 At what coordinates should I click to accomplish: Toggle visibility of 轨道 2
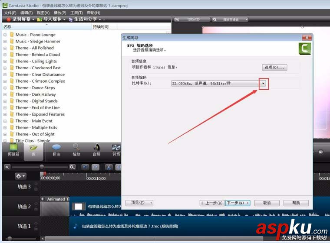click(36, 204)
